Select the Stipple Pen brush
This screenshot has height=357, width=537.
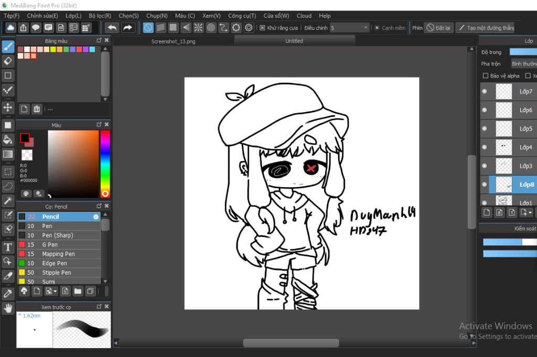[59, 273]
